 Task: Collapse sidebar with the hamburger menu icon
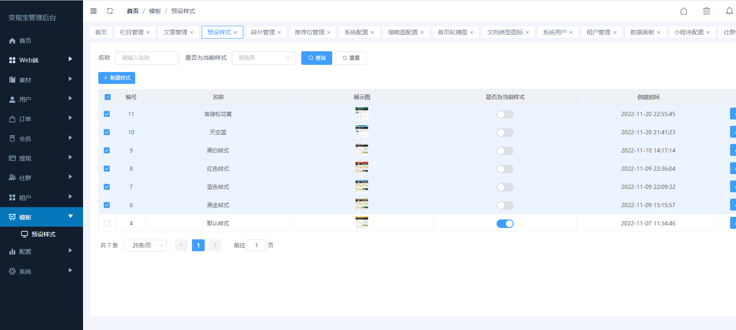click(x=94, y=11)
